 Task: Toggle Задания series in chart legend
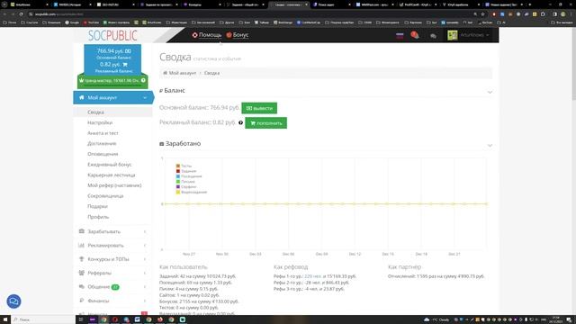(x=186, y=171)
